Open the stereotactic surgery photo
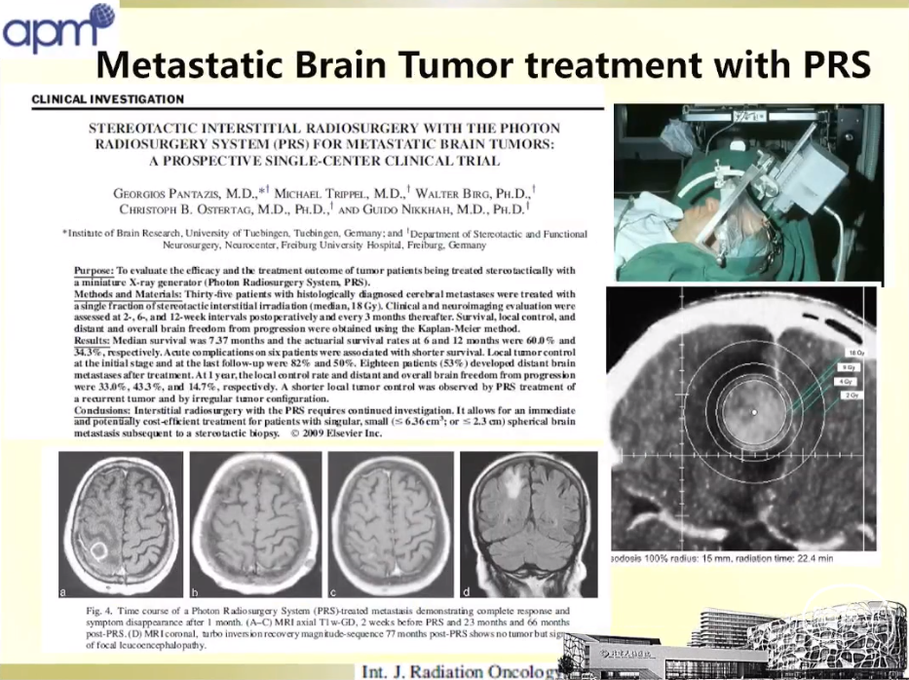909x680 pixels. [748, 193]
